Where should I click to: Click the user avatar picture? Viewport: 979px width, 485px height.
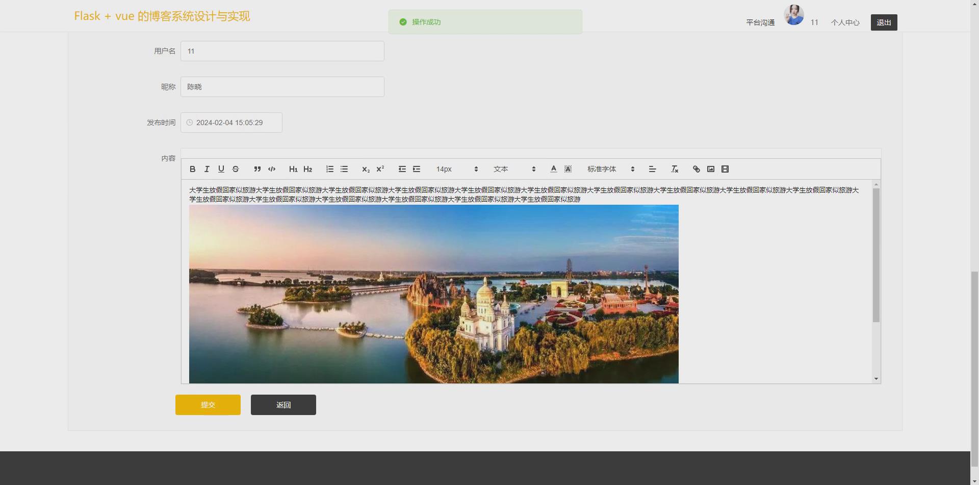(794, 15)
